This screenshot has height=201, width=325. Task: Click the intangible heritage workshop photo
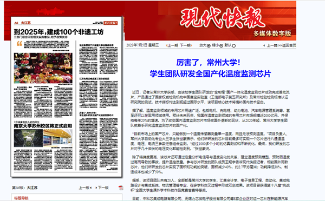coord(43,68)
